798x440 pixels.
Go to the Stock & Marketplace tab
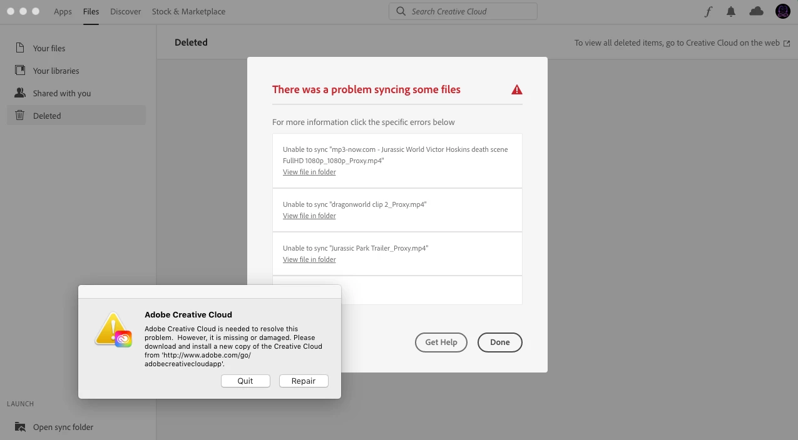[188, 11]
